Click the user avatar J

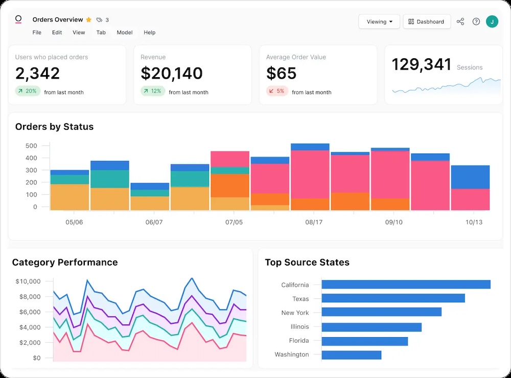pos(492,21)
